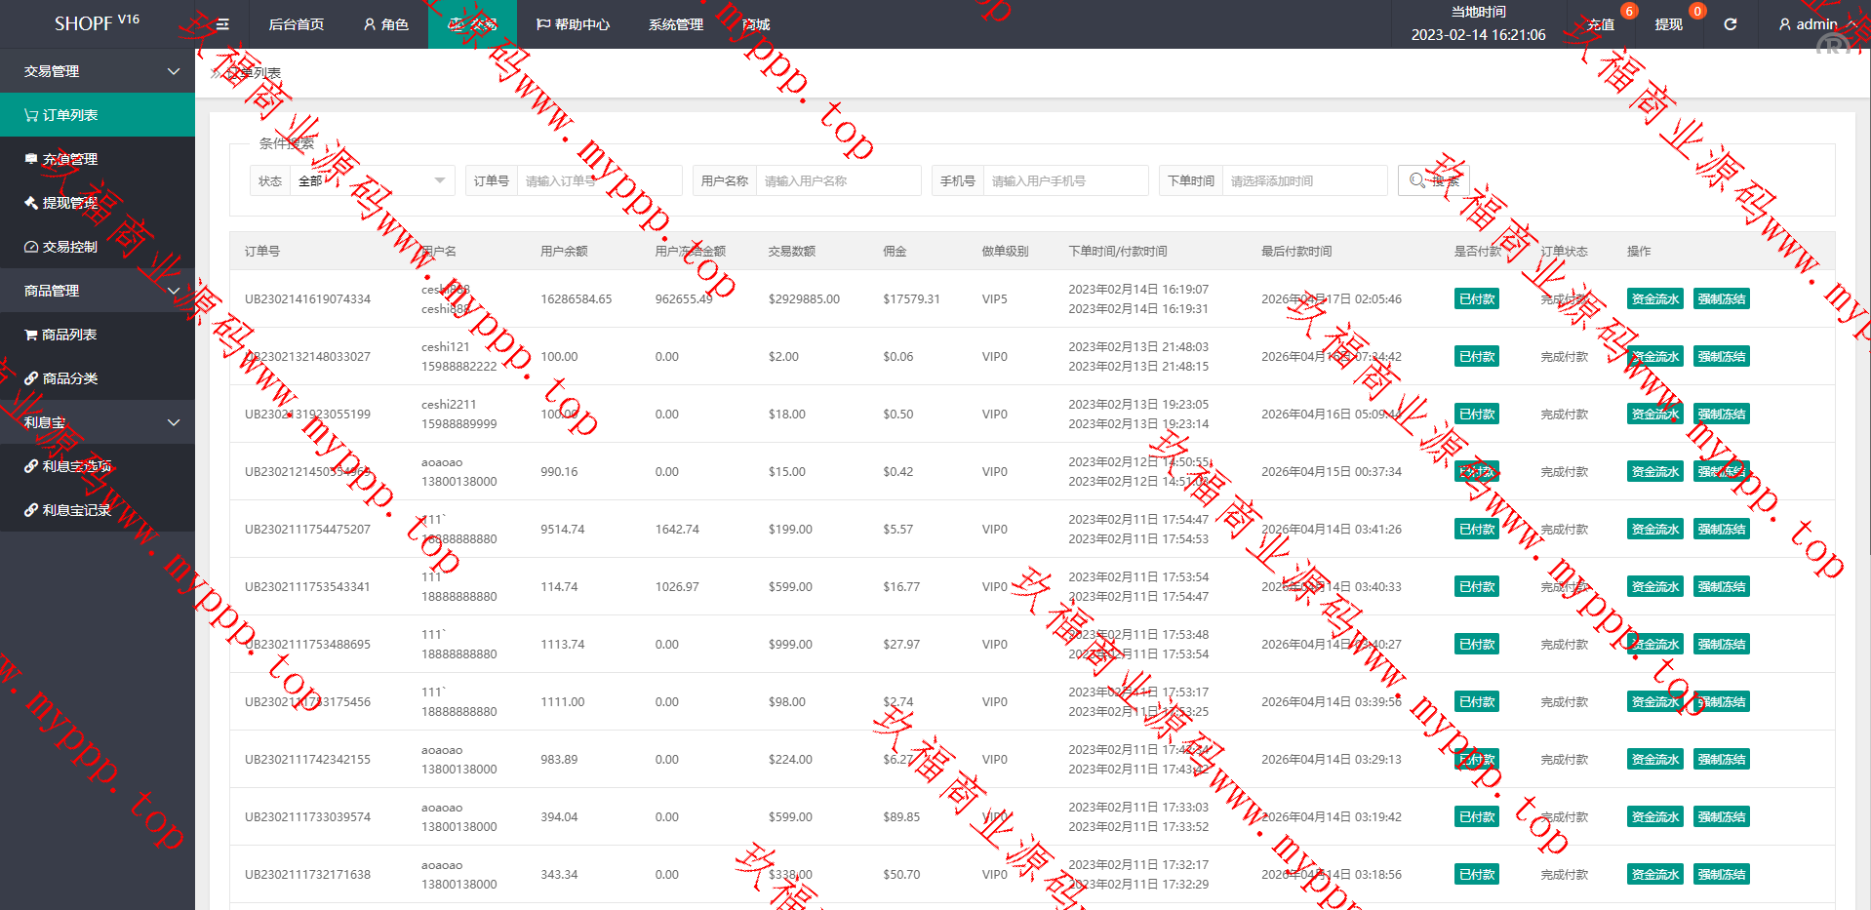Open 商品分类 sidebar link

point(98,378)
